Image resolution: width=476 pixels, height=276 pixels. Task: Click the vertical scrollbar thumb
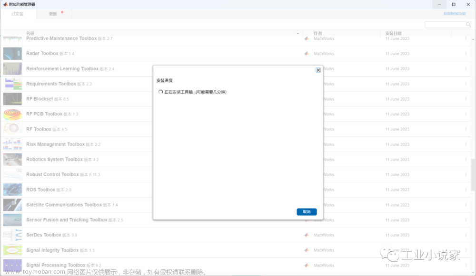[473, 175]
